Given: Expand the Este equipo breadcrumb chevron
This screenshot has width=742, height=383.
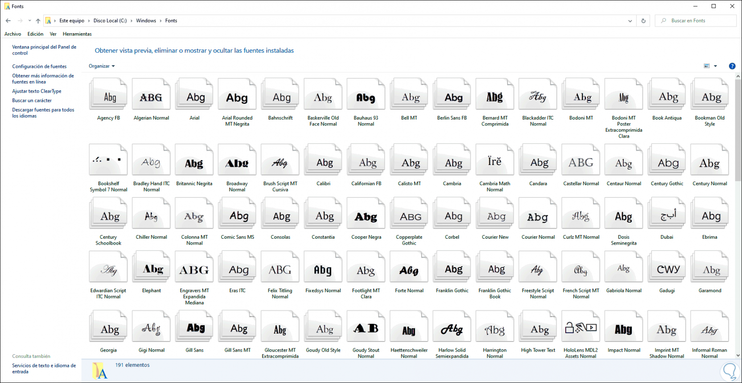Looking at the screenshot, I should (x=89, y=21).
